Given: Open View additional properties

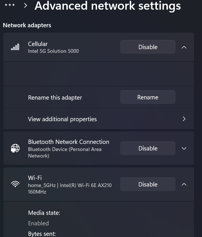Looking at the screenshot, I should click(62, 119).
